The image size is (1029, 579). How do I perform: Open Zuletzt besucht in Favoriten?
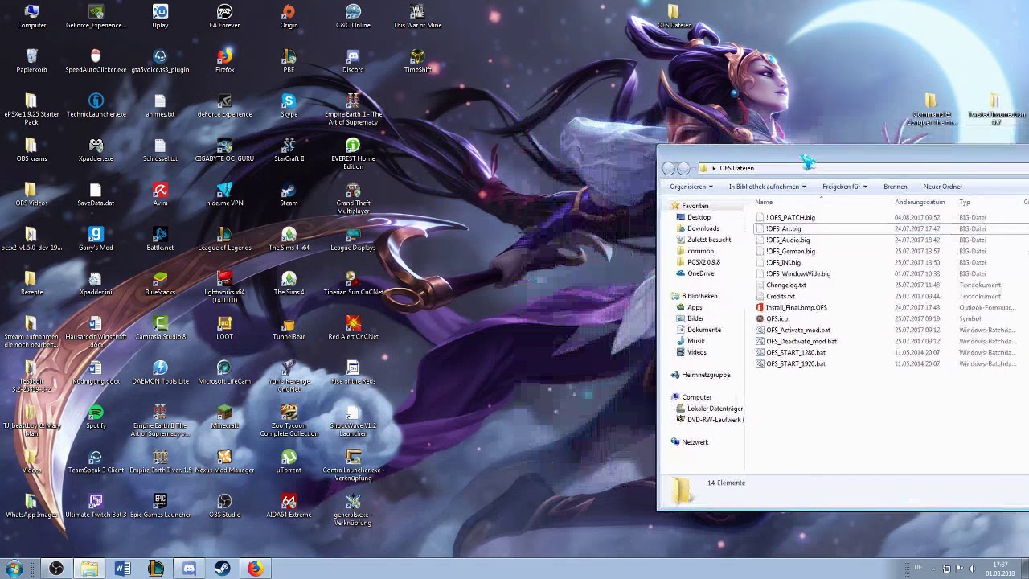tap(708, 240)
